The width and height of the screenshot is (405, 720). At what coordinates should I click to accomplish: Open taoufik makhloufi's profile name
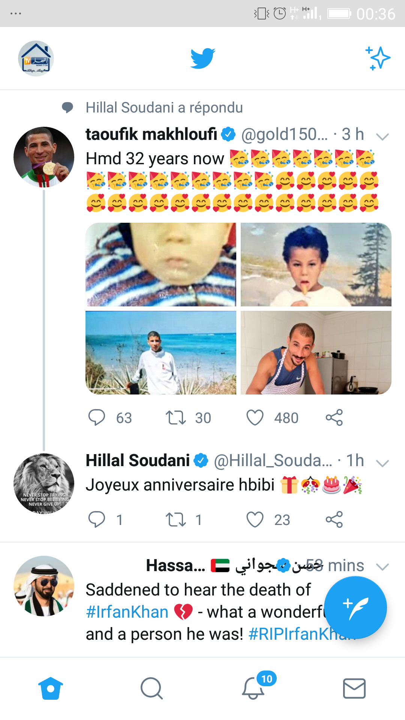point(151,134)
